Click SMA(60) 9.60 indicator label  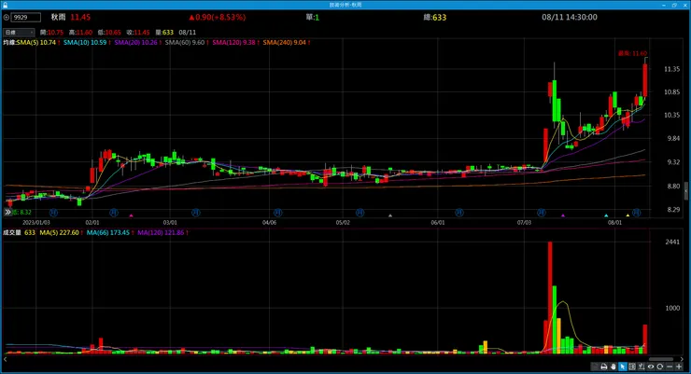click(187, 43)
